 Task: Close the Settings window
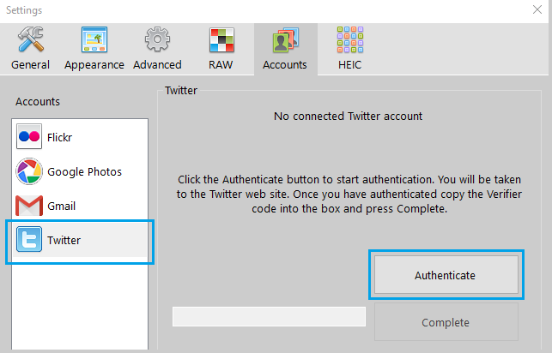click(537, 9)
